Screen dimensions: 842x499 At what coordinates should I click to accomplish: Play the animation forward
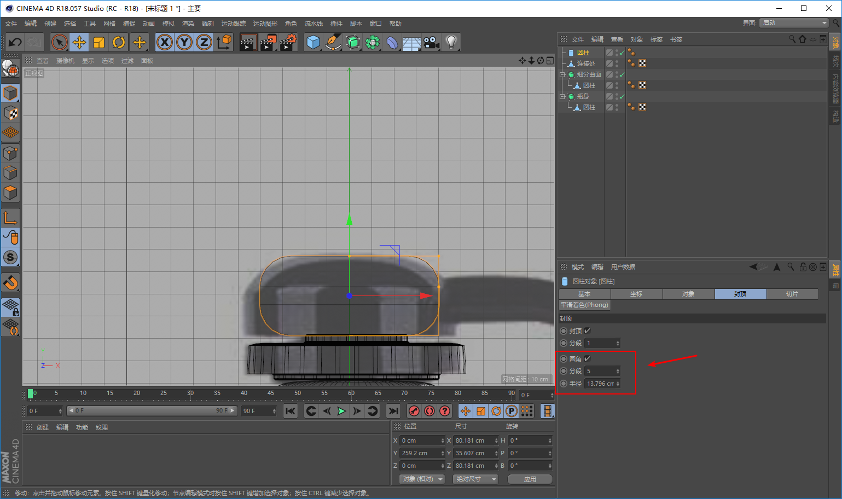(x=341, y=411)
